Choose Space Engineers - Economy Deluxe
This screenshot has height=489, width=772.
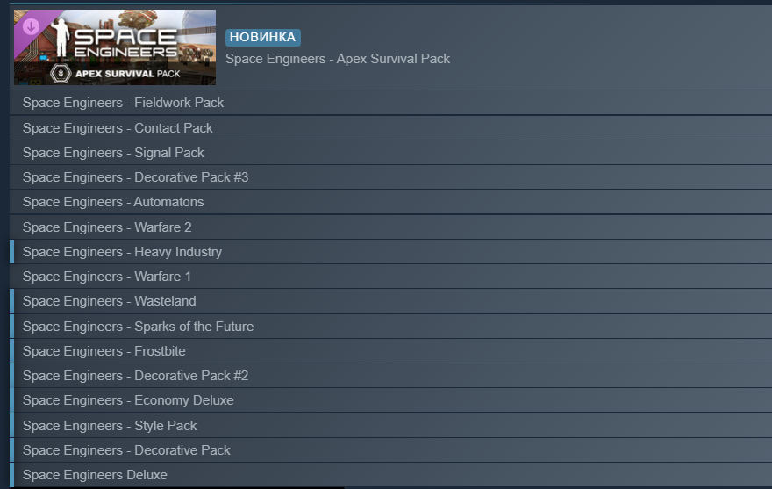point(391,399)
